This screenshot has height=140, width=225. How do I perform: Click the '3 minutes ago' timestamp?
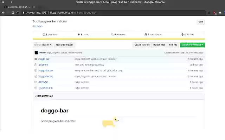[195, 71]
